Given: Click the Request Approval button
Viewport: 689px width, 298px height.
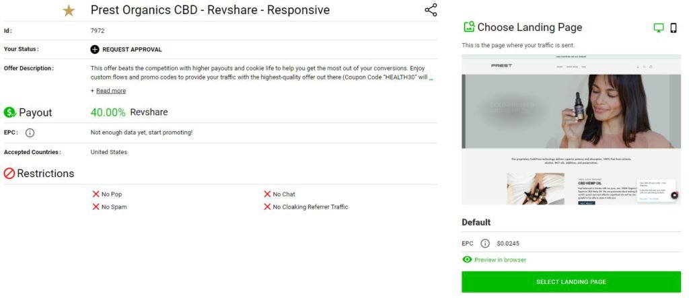Looking at the screenshot, I should [x=126, y=49].
